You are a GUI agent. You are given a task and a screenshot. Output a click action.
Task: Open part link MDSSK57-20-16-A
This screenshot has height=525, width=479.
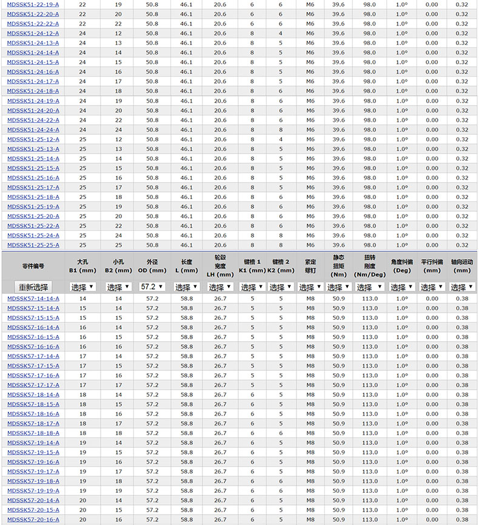point(33,520)
